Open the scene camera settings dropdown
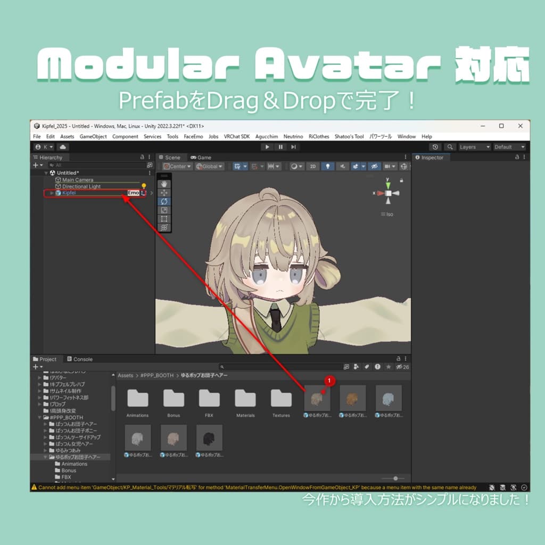 click(390, 167)
